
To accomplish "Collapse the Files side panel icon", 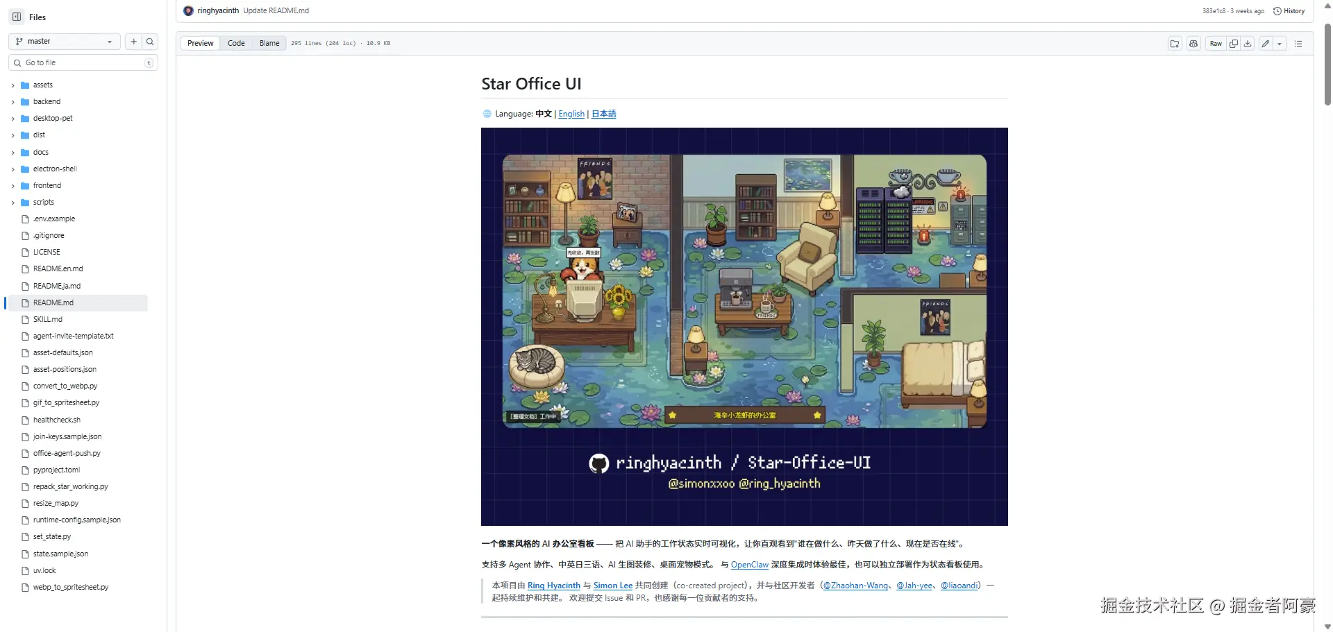I will pos(17,17).
